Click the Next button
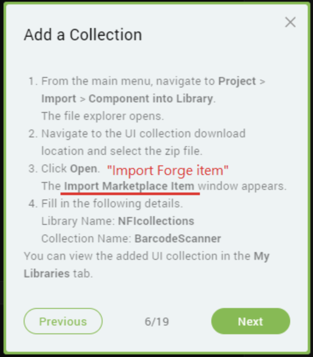The height and width of the screenshot is (357, 313). (250, 321)
